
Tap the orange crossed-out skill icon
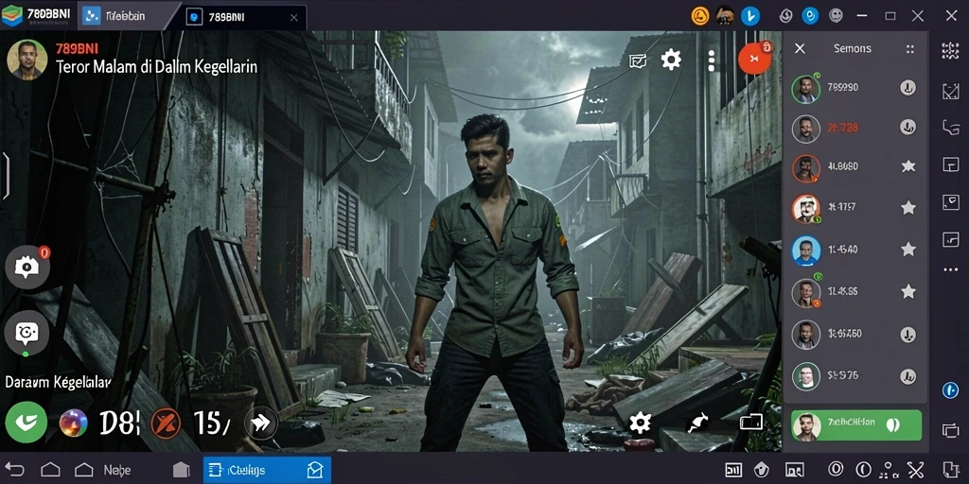coord(166,424)
